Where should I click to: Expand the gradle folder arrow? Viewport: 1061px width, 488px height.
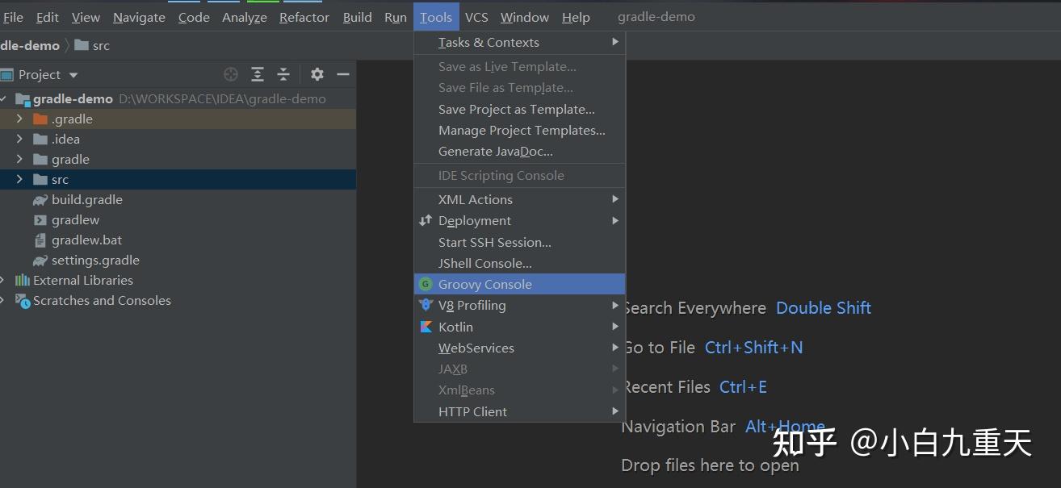[x=19, y=159]
